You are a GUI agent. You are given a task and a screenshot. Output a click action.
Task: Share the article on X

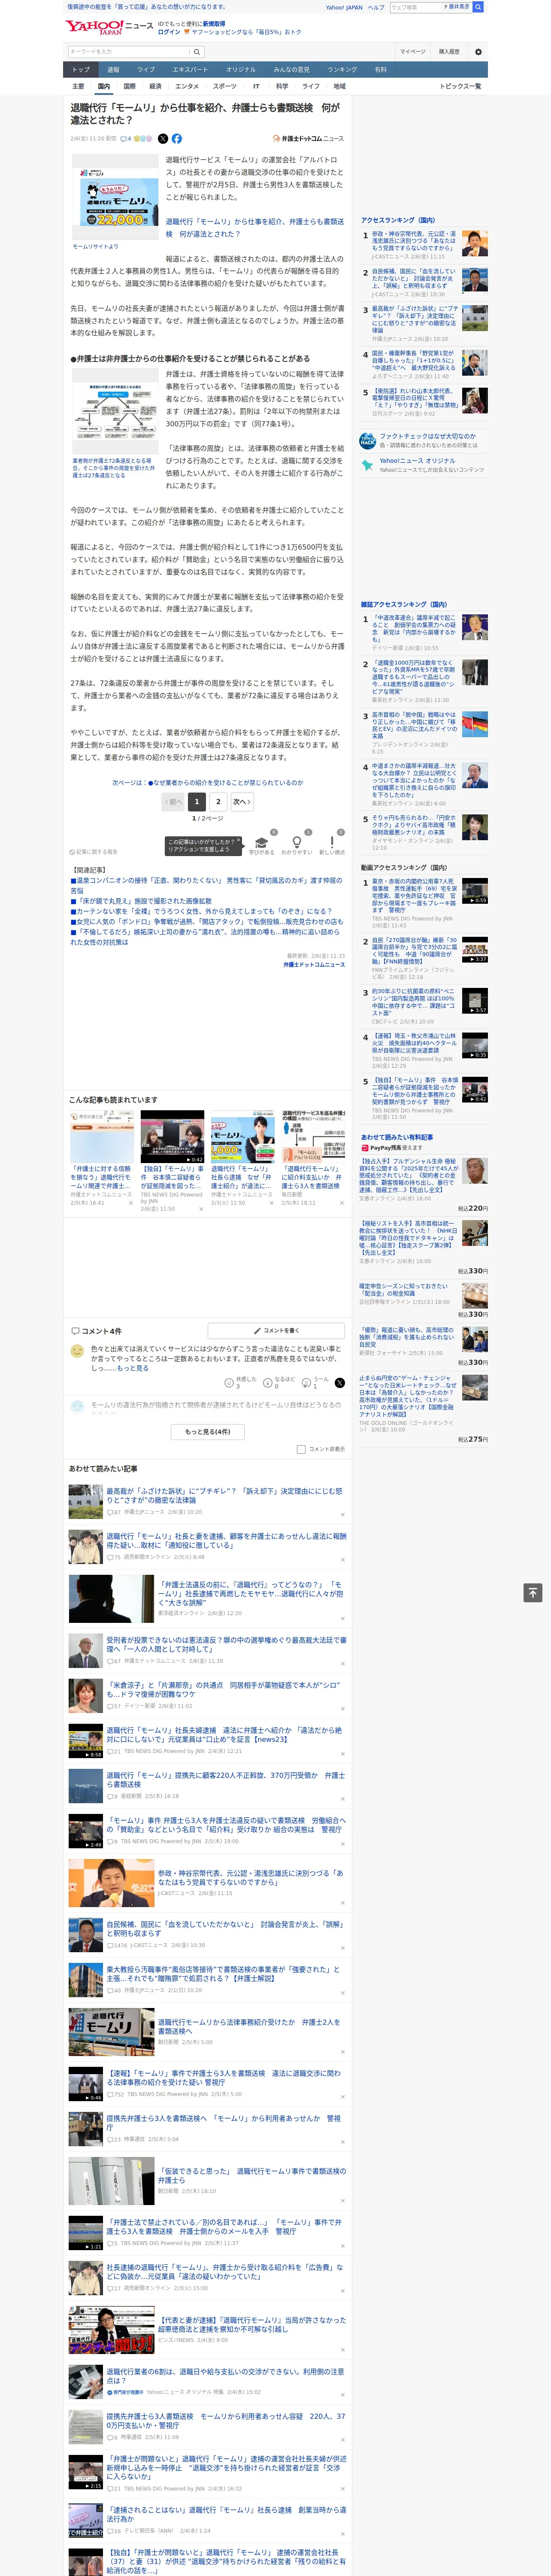point(163,139)
